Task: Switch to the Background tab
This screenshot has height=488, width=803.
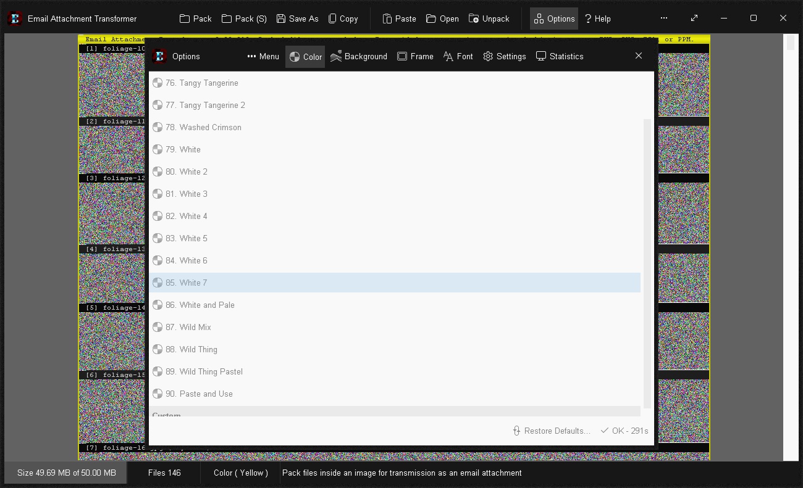Action: [x=359, y=56]
